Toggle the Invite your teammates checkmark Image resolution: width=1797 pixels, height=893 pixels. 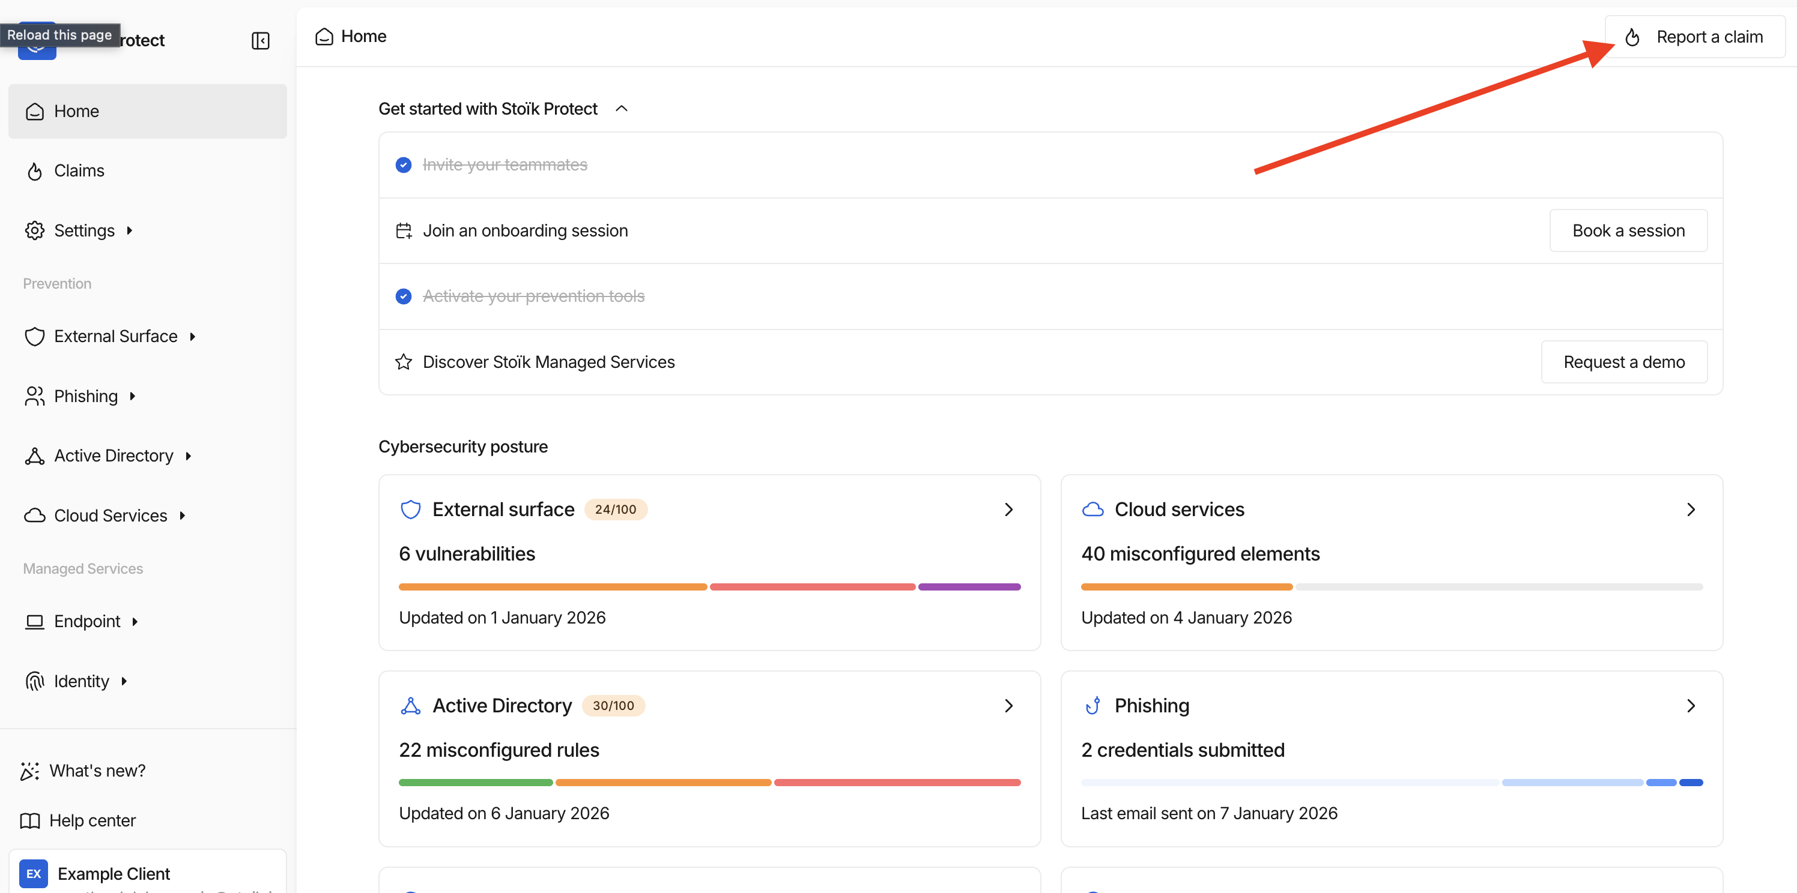point(403,165)
